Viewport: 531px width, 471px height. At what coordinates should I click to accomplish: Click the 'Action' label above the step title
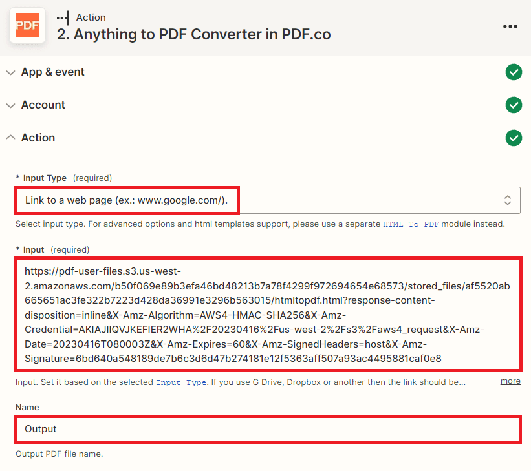91,17
